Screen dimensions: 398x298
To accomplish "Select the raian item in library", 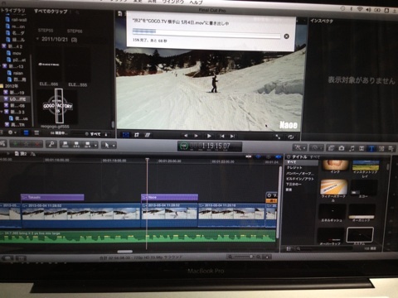I will 16,73.
